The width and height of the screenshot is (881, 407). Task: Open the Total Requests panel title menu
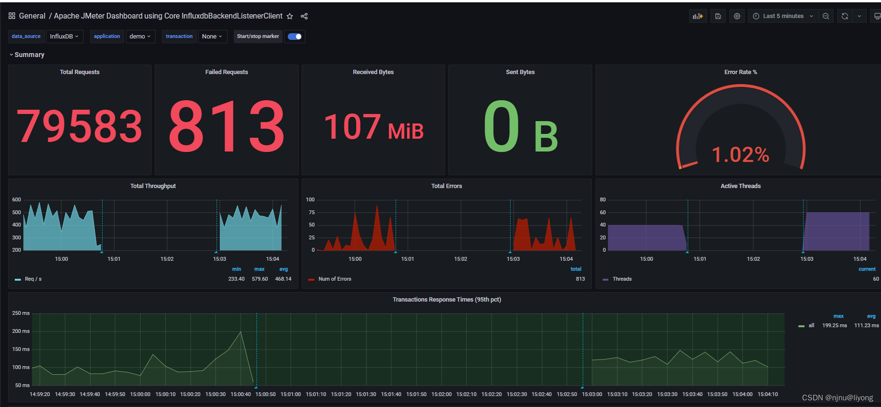80,72
